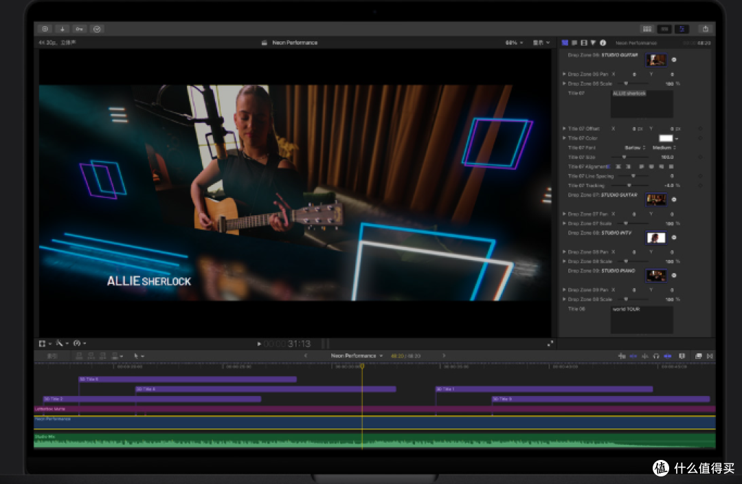Viewport: 742px width, 484px height.
Task: Open the Effects browser icon
Action: pos(699,355)
